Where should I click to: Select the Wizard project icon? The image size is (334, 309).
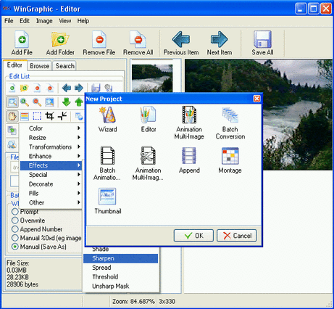tap(107, 115)
